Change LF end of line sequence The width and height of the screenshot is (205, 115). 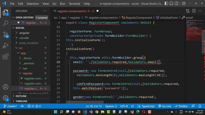(x=133, y=106)
